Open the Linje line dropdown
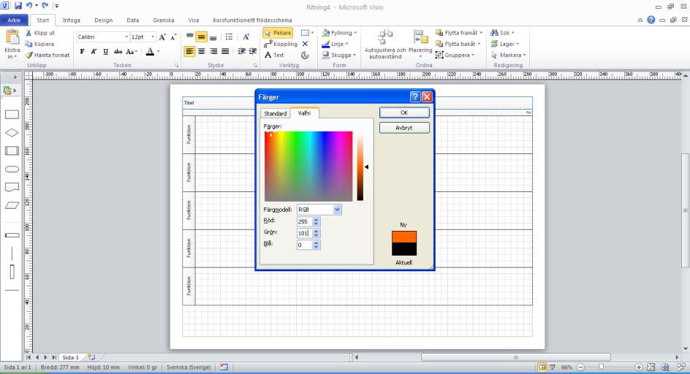690x374 pixels. (x=335, y=44)
